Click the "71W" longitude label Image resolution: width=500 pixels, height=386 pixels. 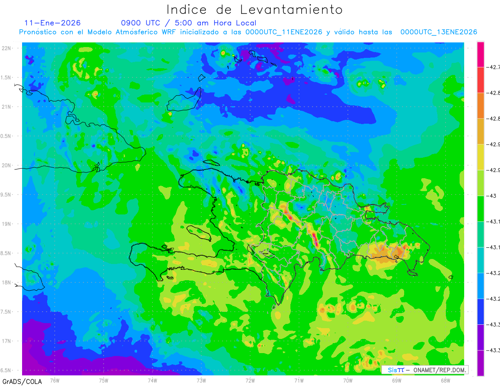click(x=299, y=380)
